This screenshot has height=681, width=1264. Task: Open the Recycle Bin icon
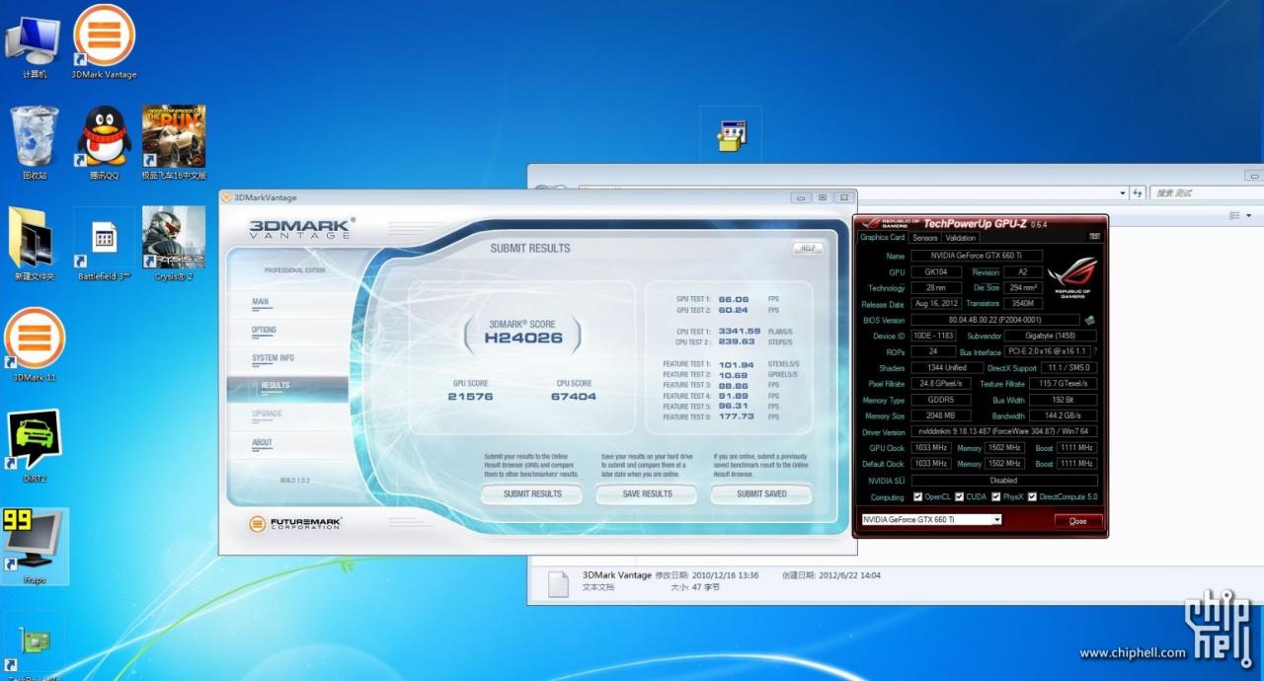pyautogui.click(x=35, y=142)
